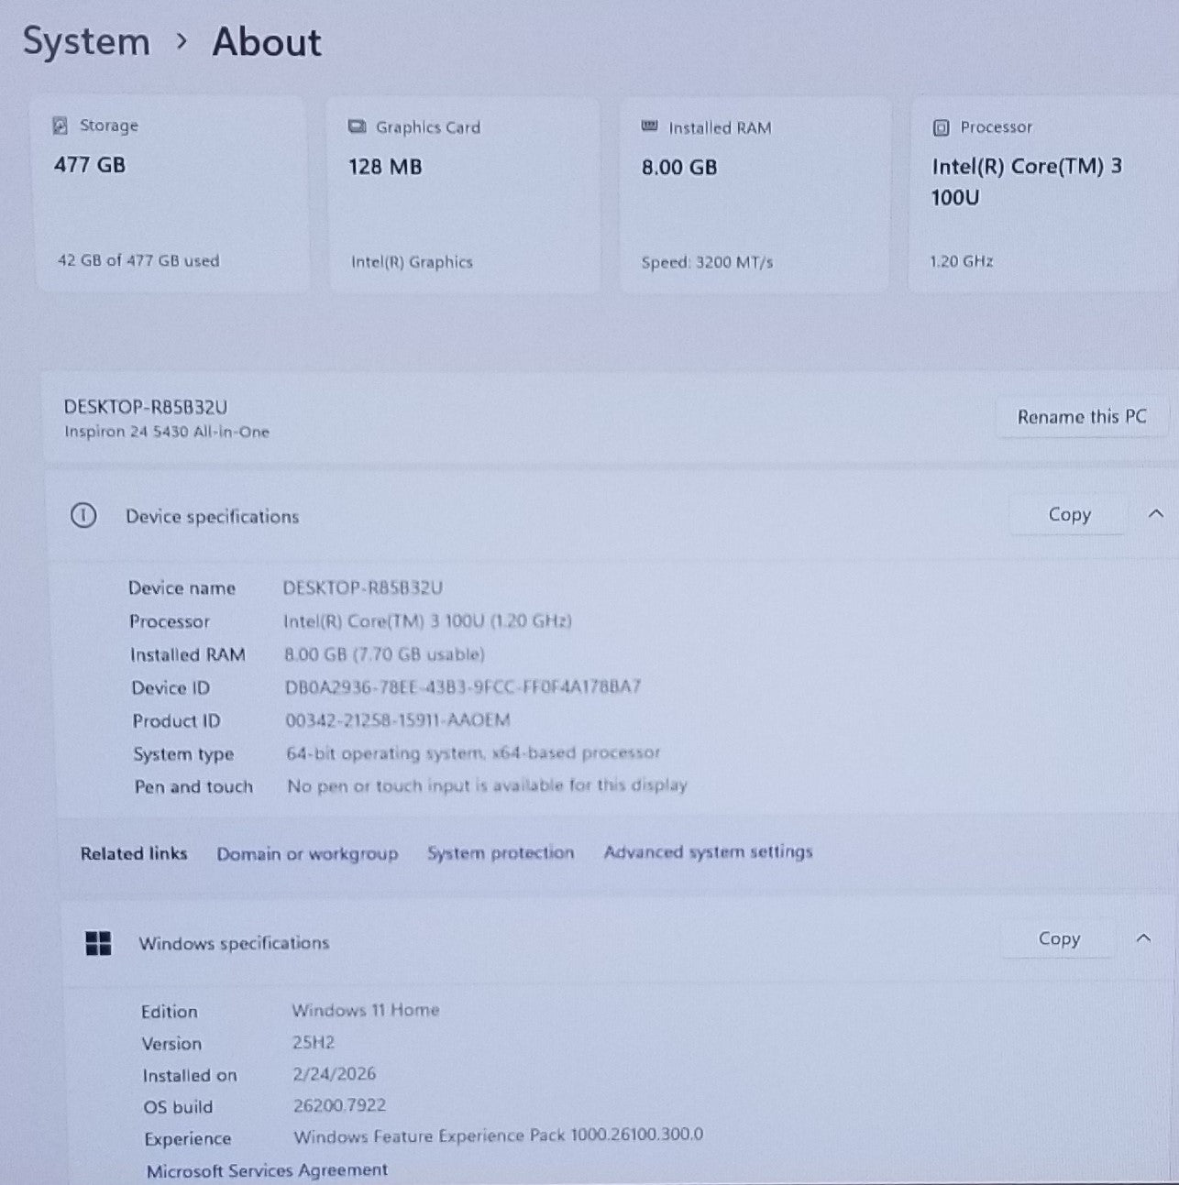Click the Storage disk icon

61,125
